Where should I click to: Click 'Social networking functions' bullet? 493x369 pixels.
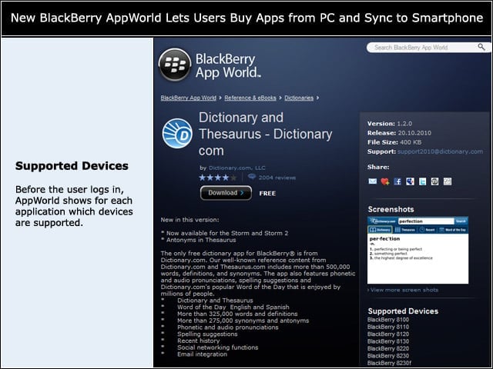[217, 347]
